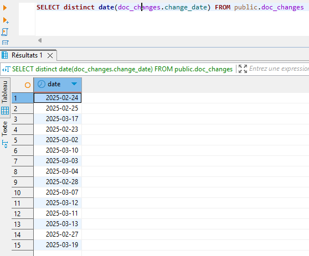Select row number 1 header
The height and width of the screenshot is (256, 309).
pyautogui.click(x=23, y=98)
